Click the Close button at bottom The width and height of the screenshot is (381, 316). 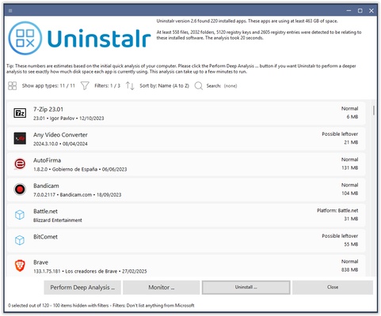333,288
